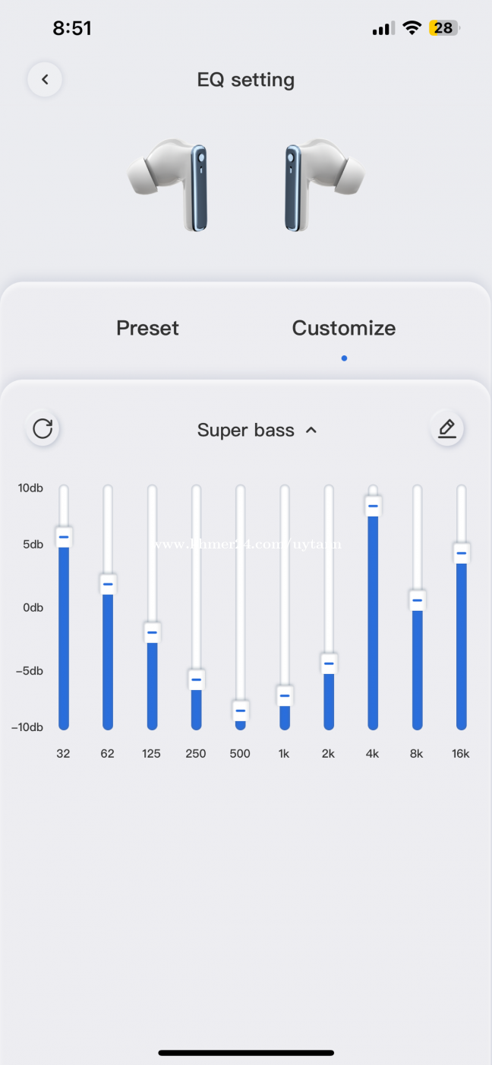The height and width of the screenshot is (1065, 492).
Task: Select the 125 Hz band slider handle
Action: pos(152,632)
